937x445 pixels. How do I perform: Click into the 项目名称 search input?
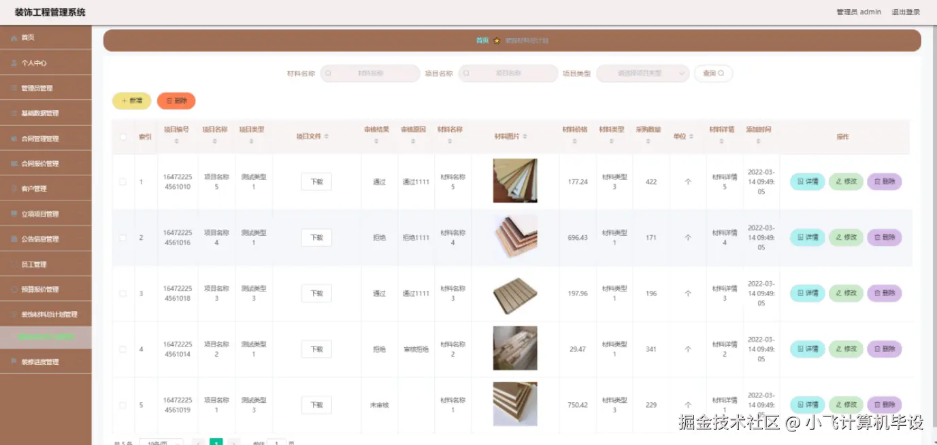508,73
